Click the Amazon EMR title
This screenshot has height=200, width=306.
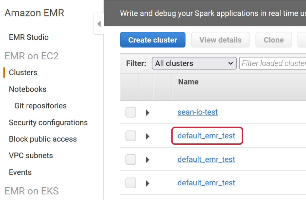point(34,13)
